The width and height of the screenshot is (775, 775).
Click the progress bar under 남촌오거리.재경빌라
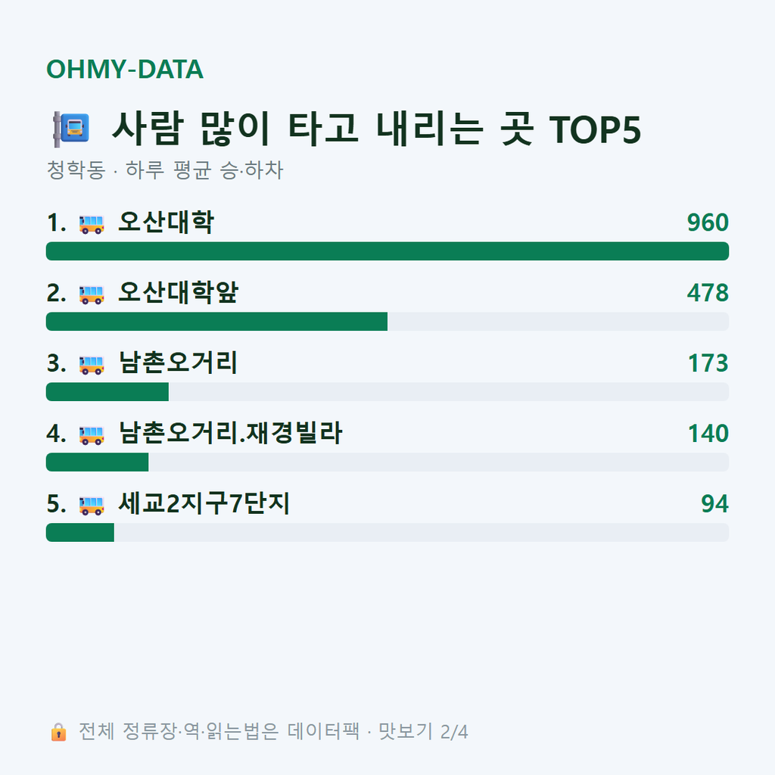coord(387,462)
